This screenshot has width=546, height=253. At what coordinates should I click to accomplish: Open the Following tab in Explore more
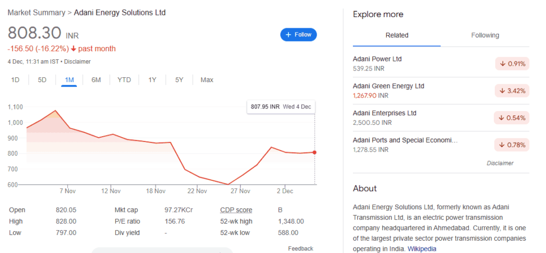click(485, 35)
